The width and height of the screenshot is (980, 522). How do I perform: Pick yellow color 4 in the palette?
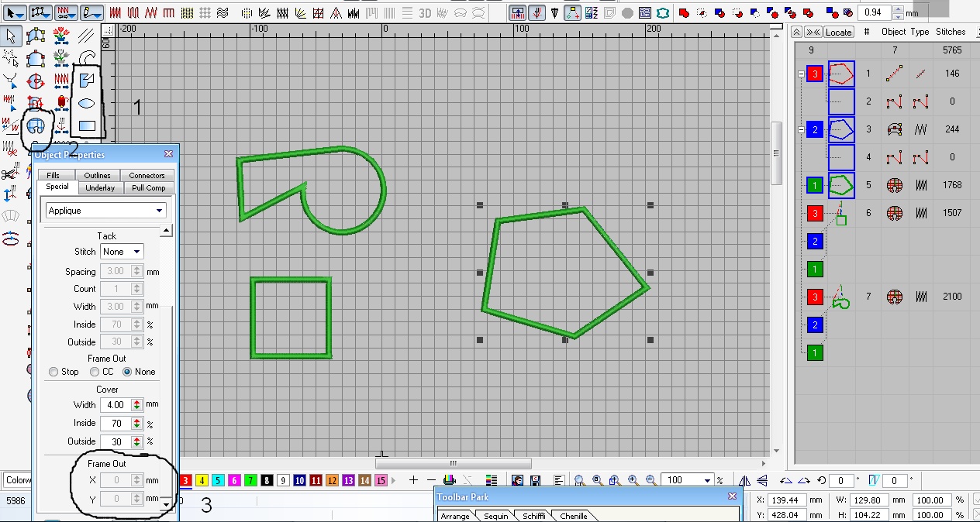202,481
